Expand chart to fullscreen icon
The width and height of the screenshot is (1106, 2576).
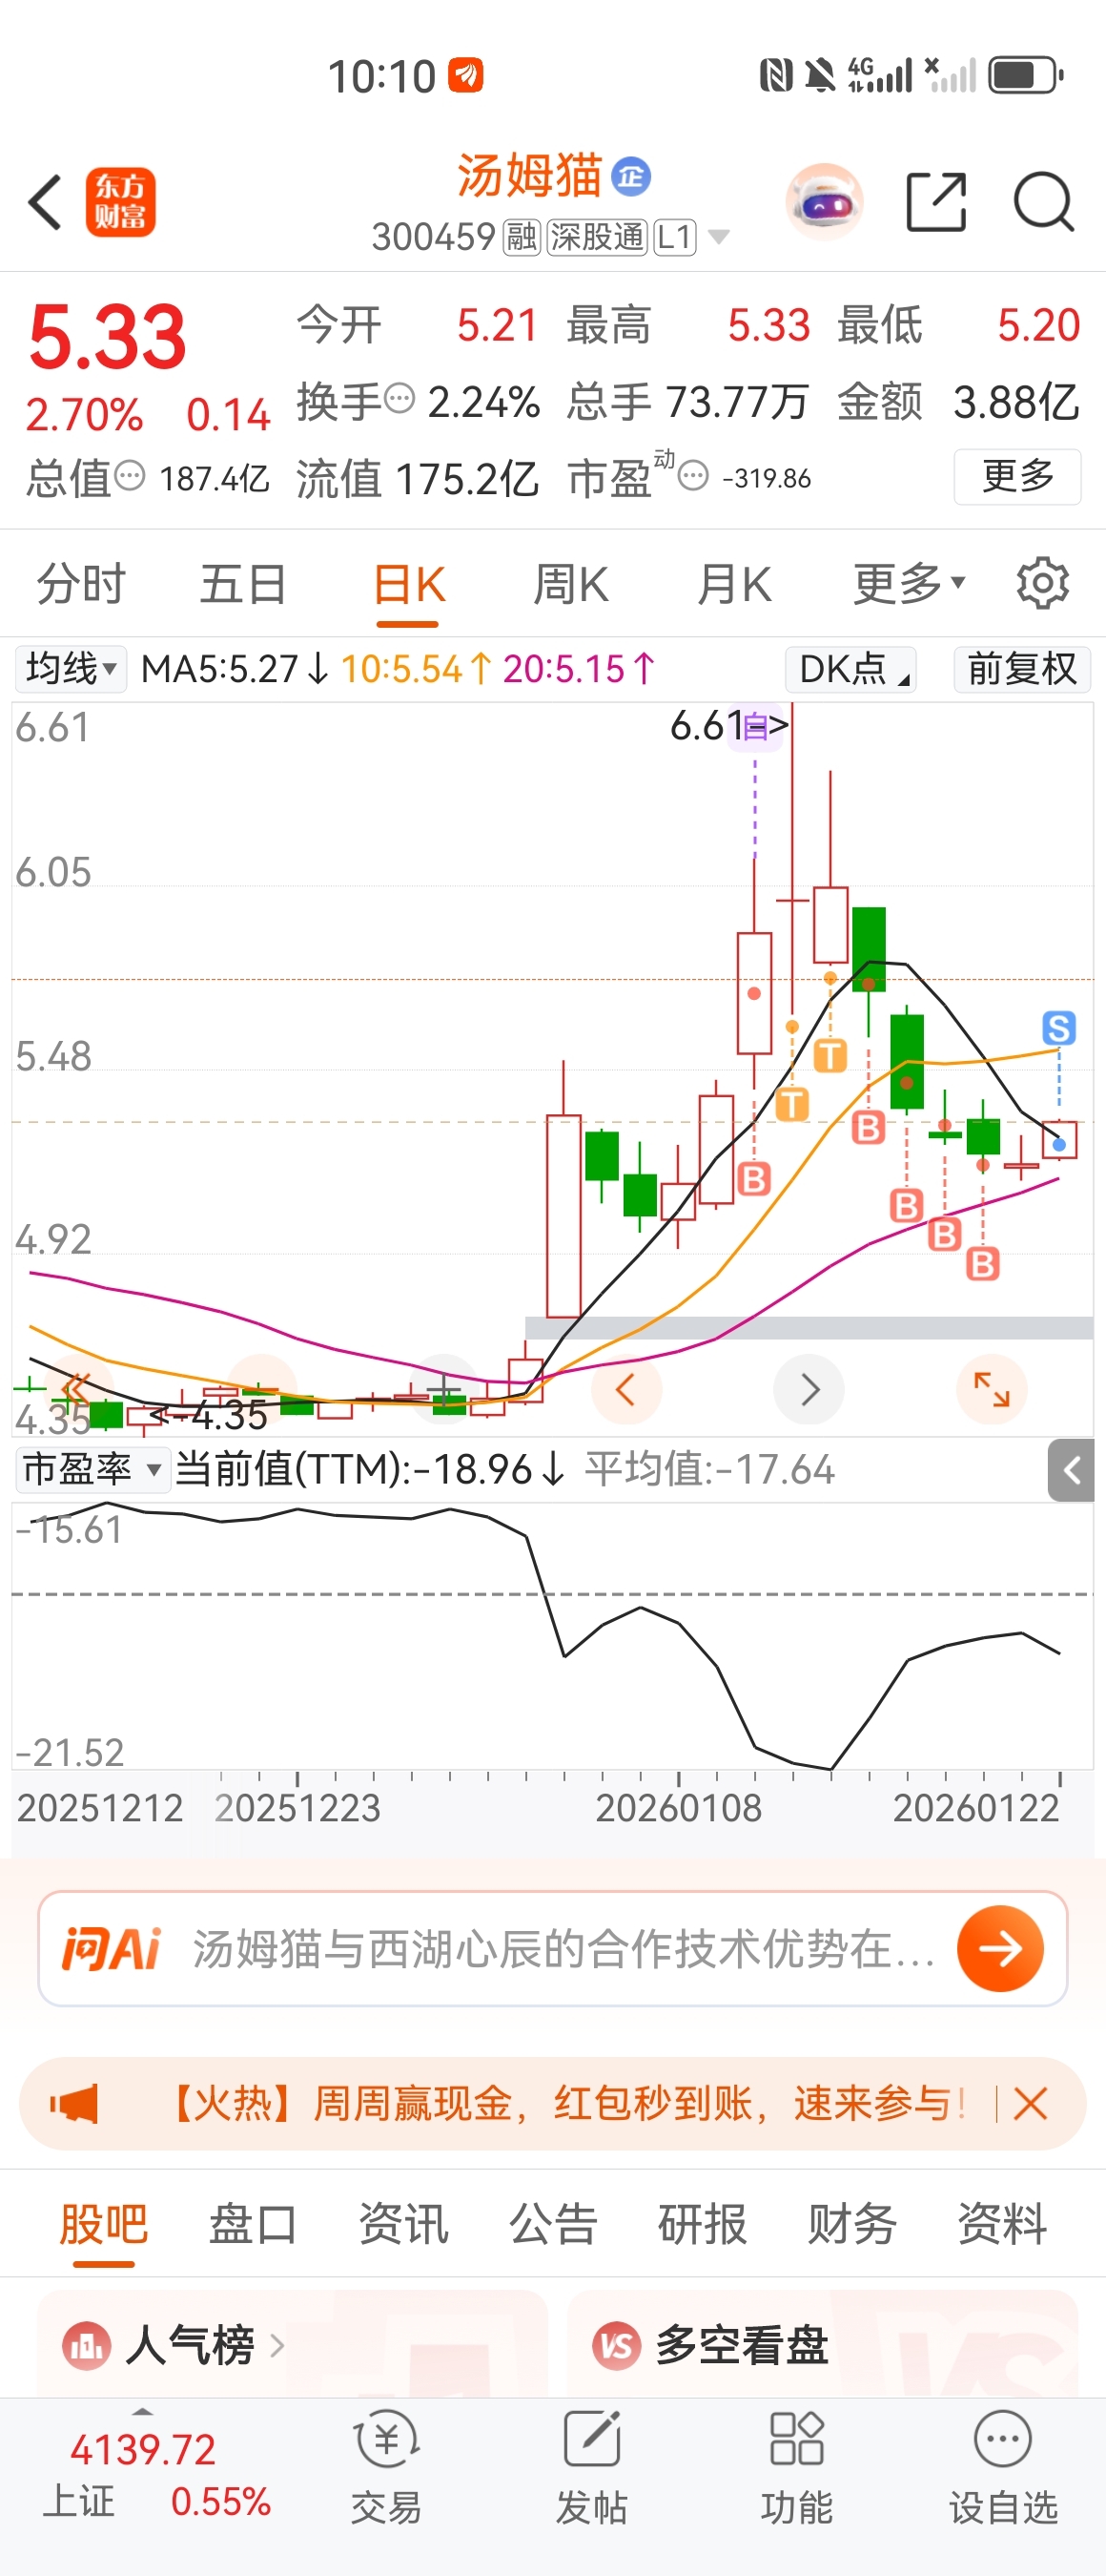click(x=993, y=1389)
